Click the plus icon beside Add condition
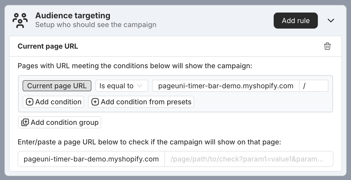 tap(30, 102)
